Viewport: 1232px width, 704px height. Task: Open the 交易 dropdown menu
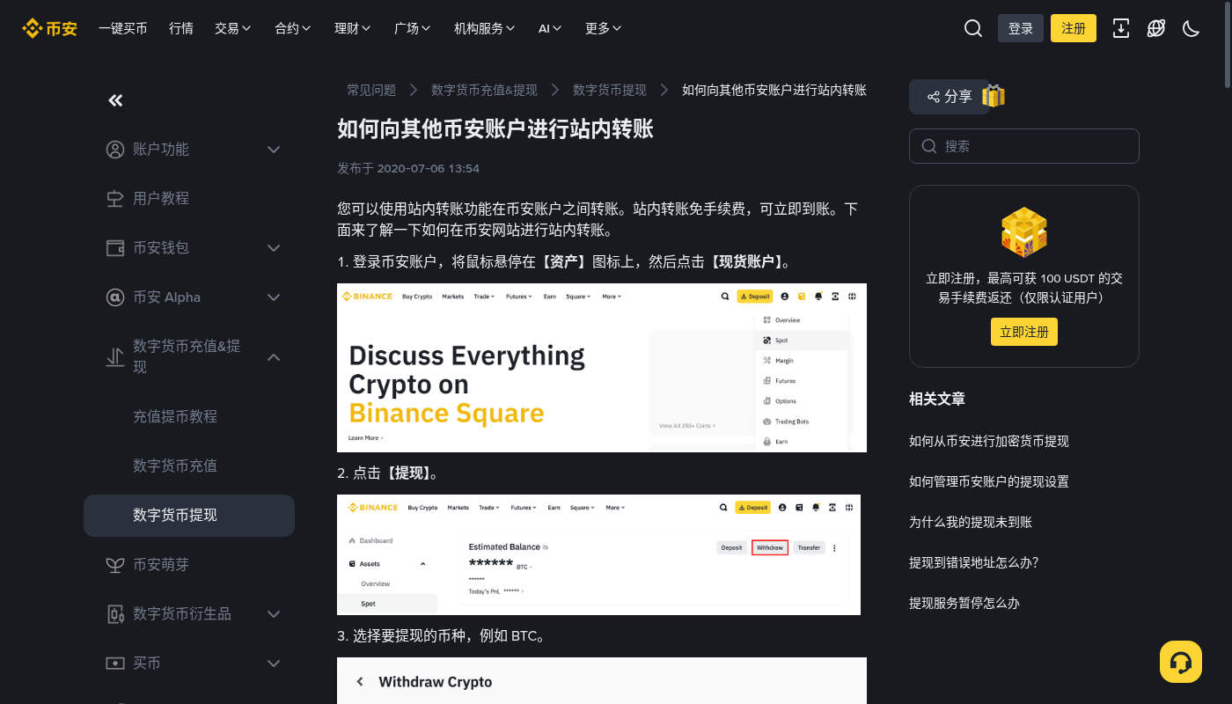(233, 28)
